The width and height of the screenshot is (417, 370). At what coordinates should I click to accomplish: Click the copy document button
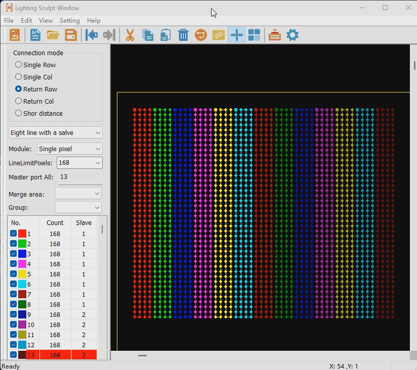148,35
